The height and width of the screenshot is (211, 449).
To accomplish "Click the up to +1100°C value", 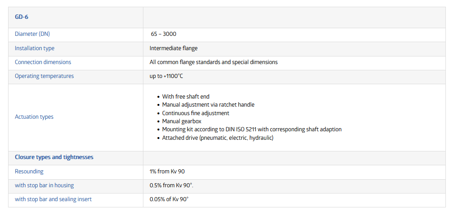I will click(166, 76).
